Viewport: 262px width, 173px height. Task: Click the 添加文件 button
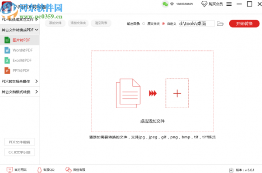pyautogui.click(x=55, y=23)
